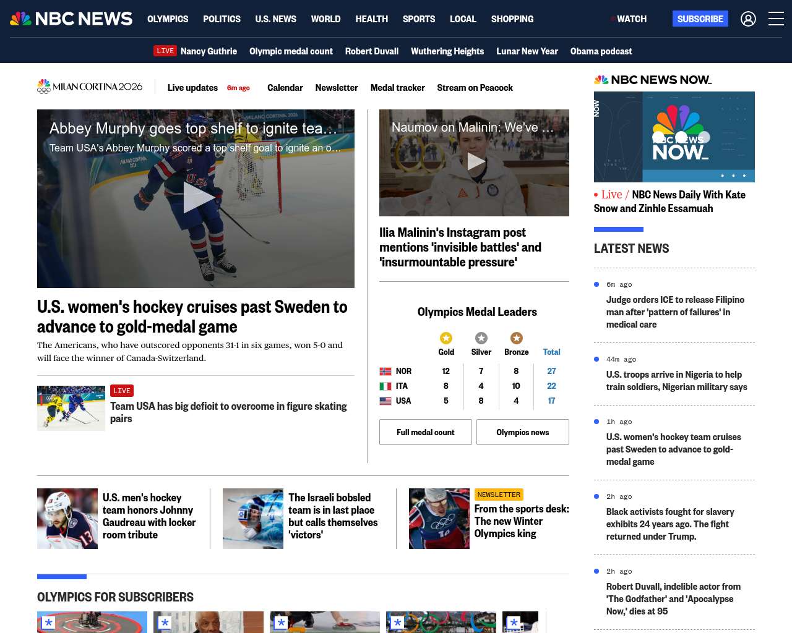Open the Politics nav menu item
The height and width of the screenshot is (633, 792).
click(222, 19)
